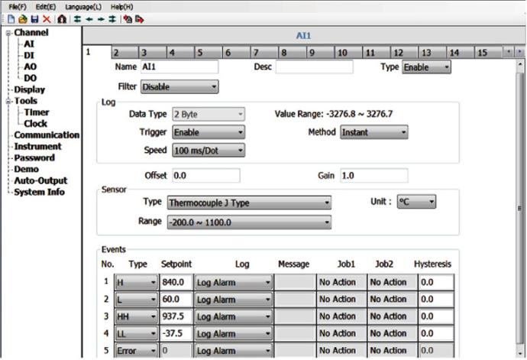Click the Save floppy disk icon

(34, 19)
